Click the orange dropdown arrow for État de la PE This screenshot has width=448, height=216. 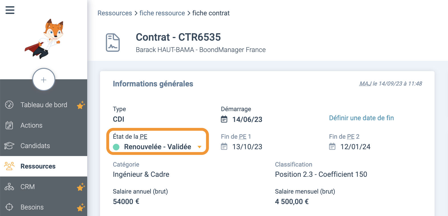pyautogui.click(x=199, y=147)
